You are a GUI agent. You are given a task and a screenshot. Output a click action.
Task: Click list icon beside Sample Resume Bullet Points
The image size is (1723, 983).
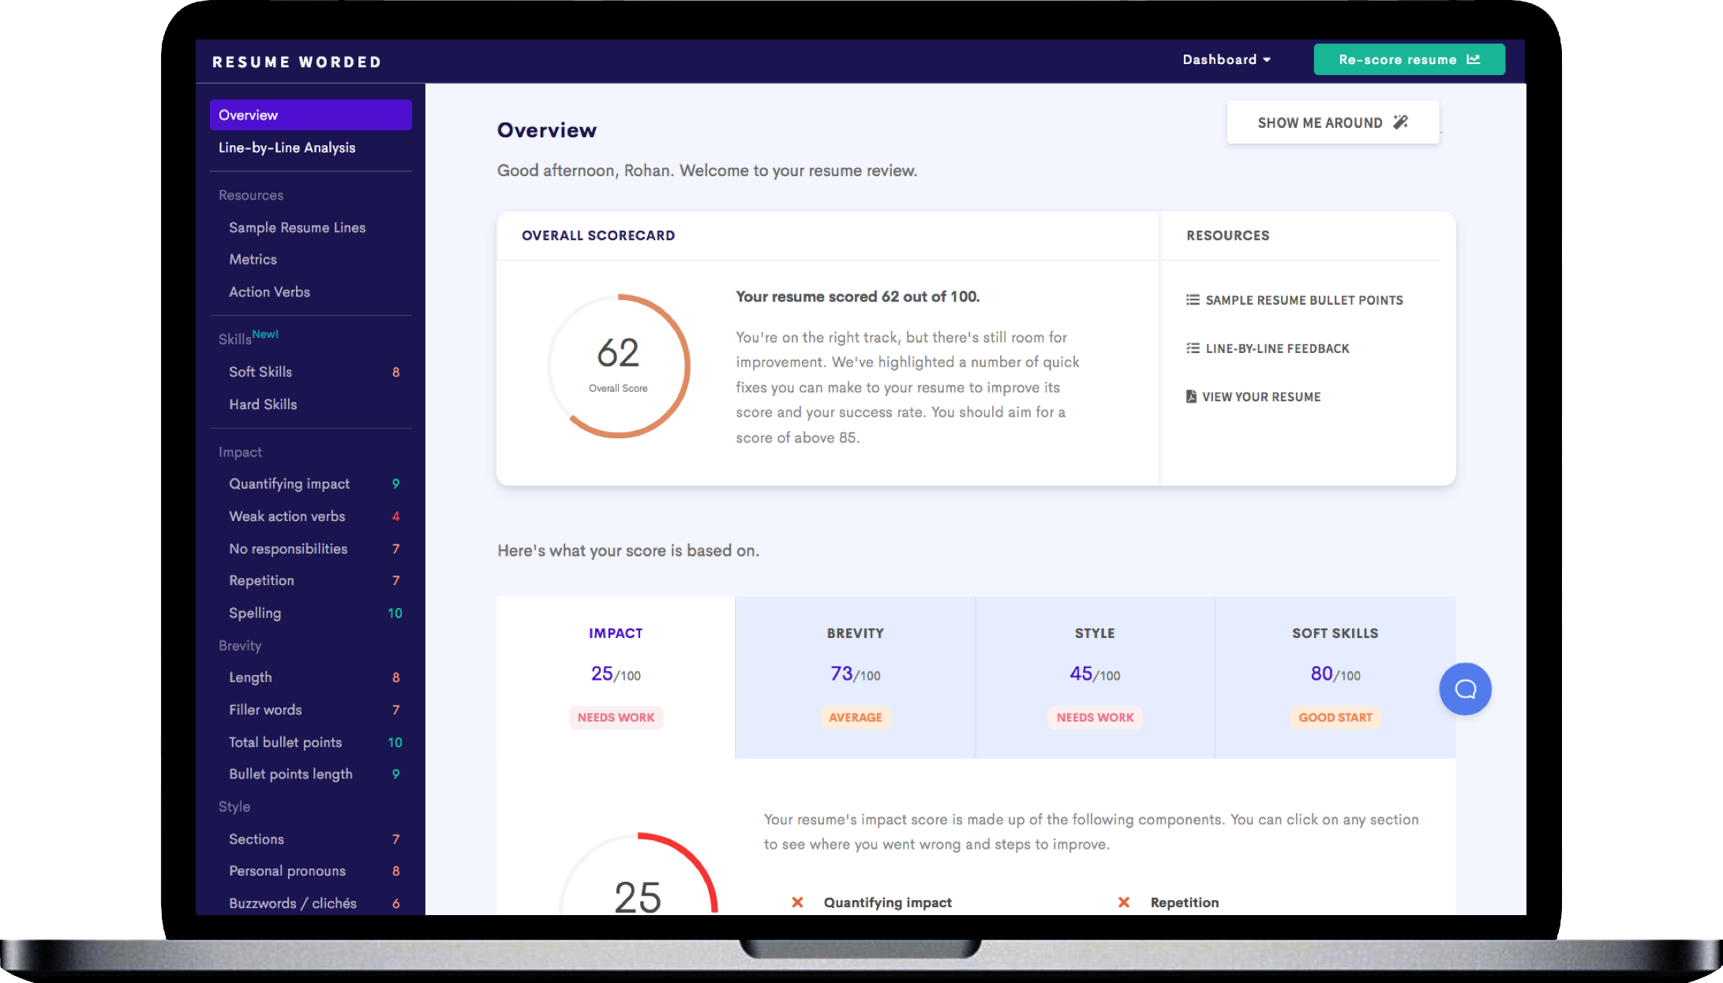click(1193, 300)
